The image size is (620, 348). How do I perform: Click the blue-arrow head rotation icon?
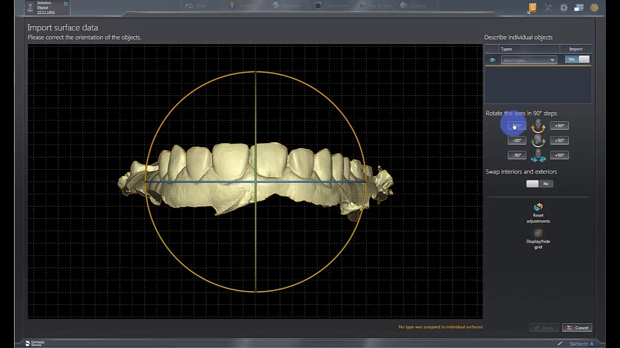click(x=538, y=156)
